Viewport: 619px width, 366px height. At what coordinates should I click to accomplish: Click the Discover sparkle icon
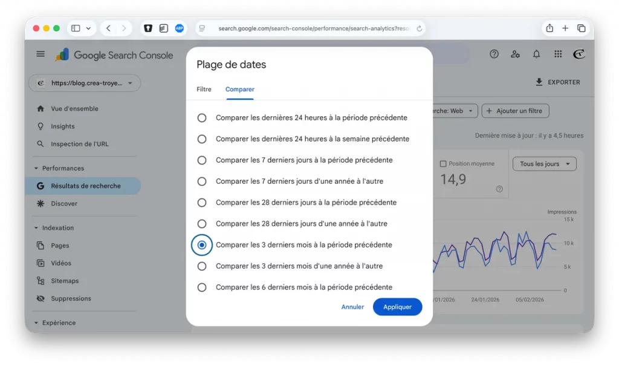click(x=39, y=203)
